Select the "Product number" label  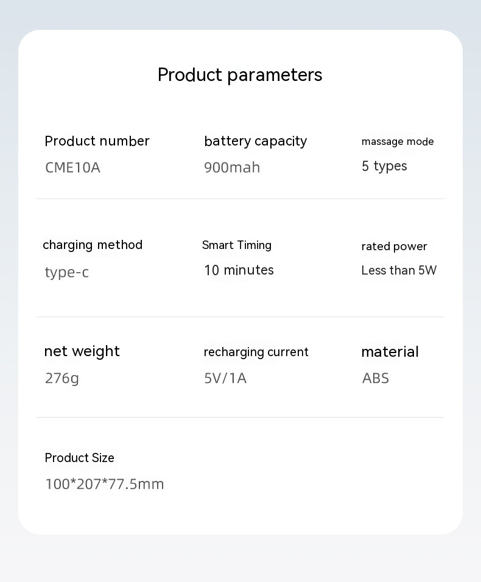(x=97, y=141)
